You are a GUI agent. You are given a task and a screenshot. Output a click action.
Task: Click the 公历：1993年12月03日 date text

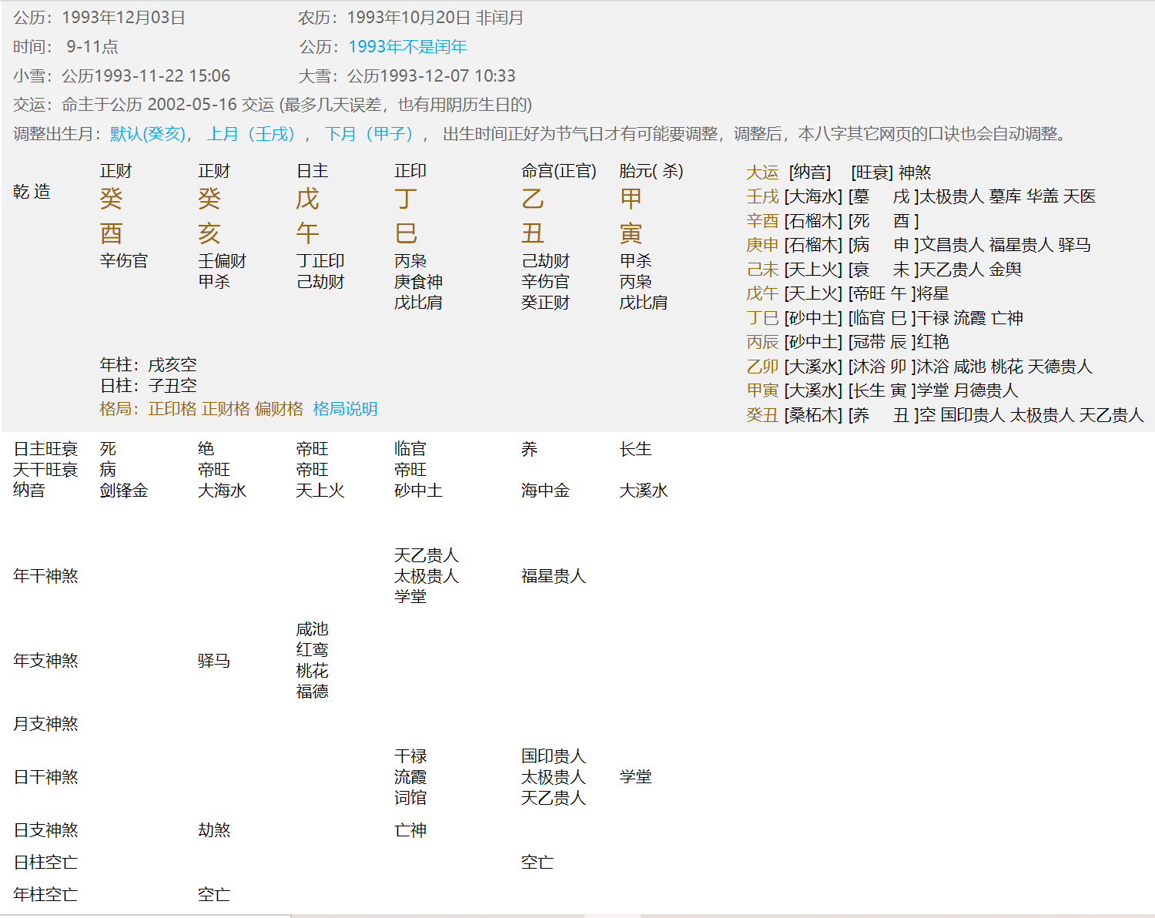pos(99,18)
